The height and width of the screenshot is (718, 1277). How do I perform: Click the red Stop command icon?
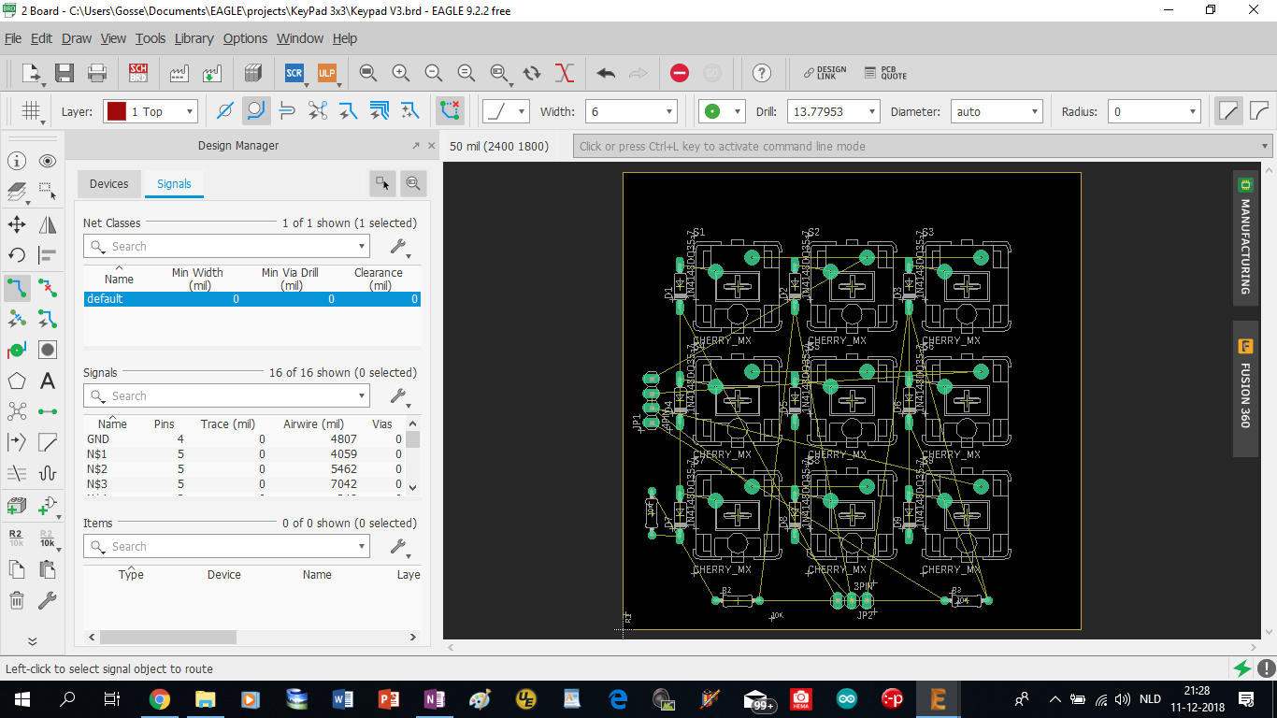680,73
